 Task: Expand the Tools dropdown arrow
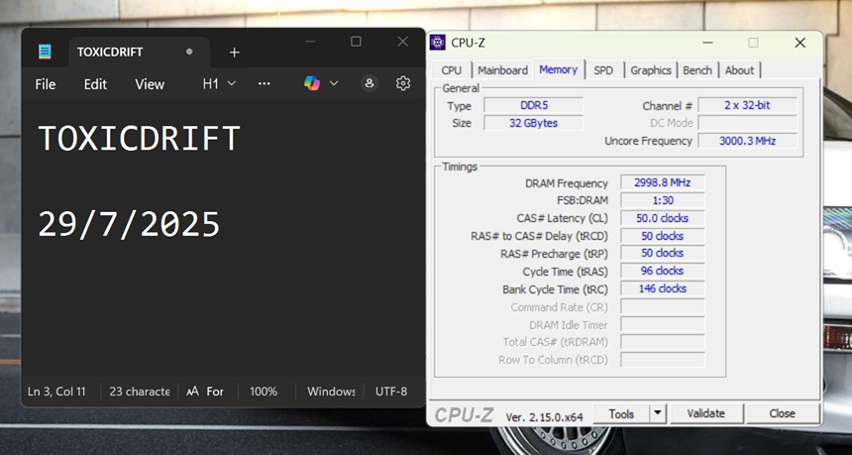pos(658,413)
